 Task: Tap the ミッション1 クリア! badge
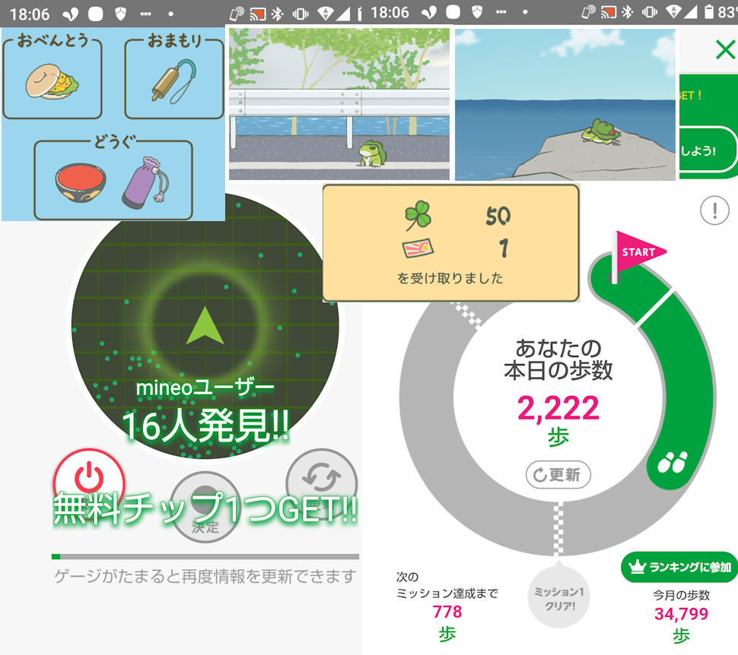(558, 597)
